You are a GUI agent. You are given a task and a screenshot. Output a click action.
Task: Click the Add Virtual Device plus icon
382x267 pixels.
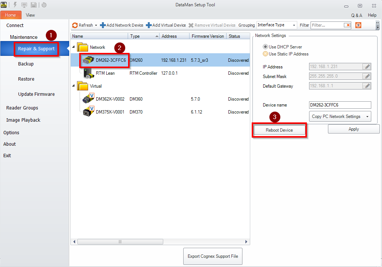(149, 25)
